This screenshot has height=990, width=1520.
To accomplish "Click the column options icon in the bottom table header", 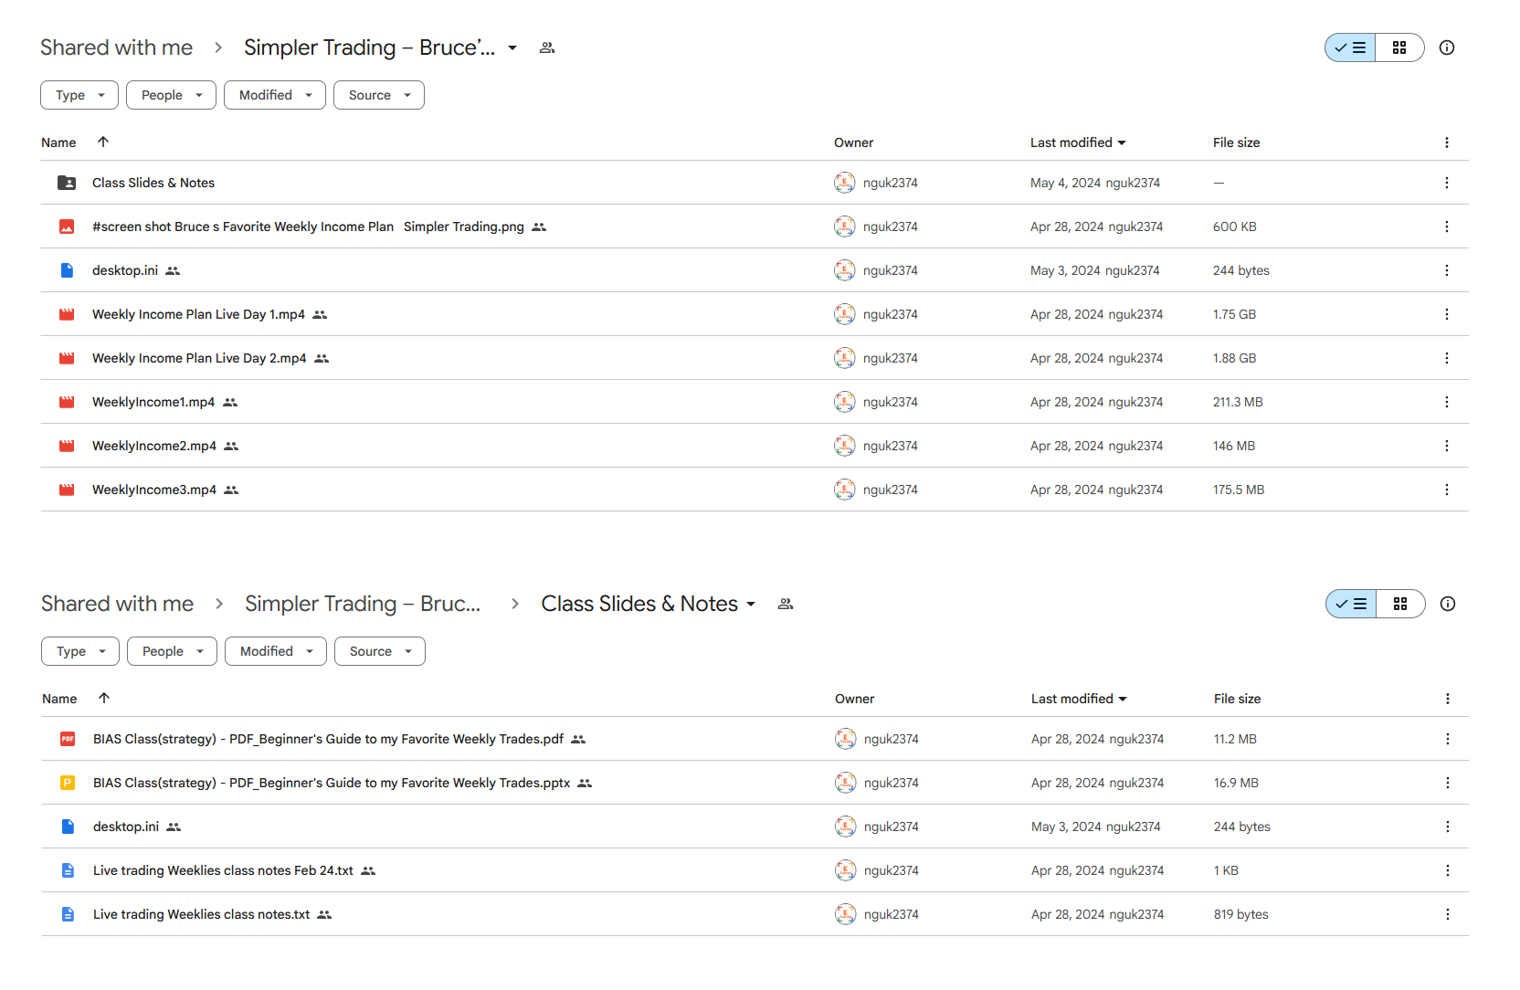I will tap(1447, 699).
